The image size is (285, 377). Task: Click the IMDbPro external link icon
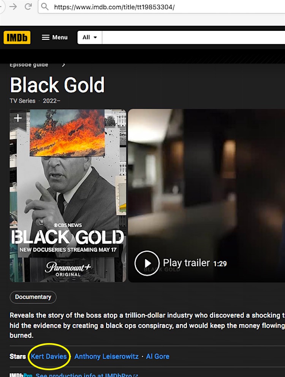136,375
